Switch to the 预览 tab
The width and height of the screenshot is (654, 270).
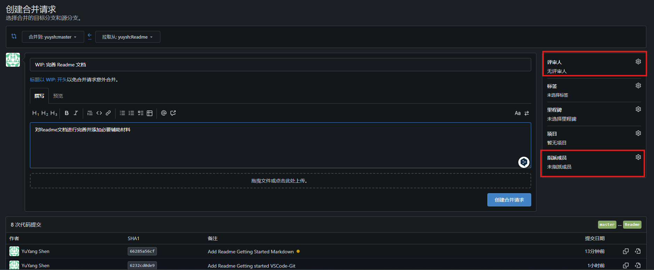pyautogui.click(x=58, y=96)
